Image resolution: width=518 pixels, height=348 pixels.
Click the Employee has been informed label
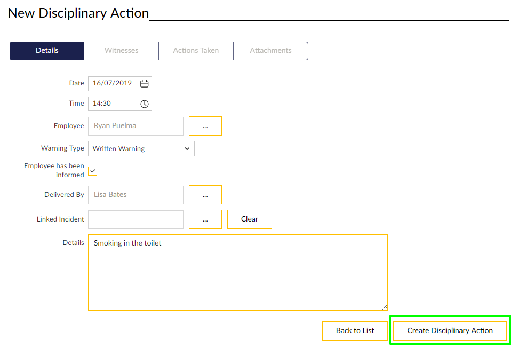coord(54,170)
